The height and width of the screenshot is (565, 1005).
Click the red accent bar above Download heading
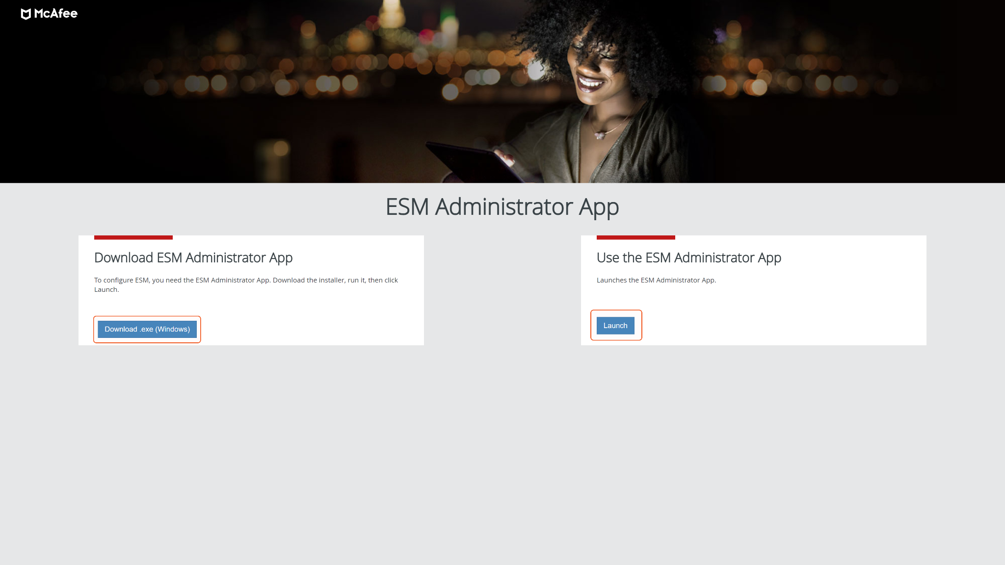[133, 237]
